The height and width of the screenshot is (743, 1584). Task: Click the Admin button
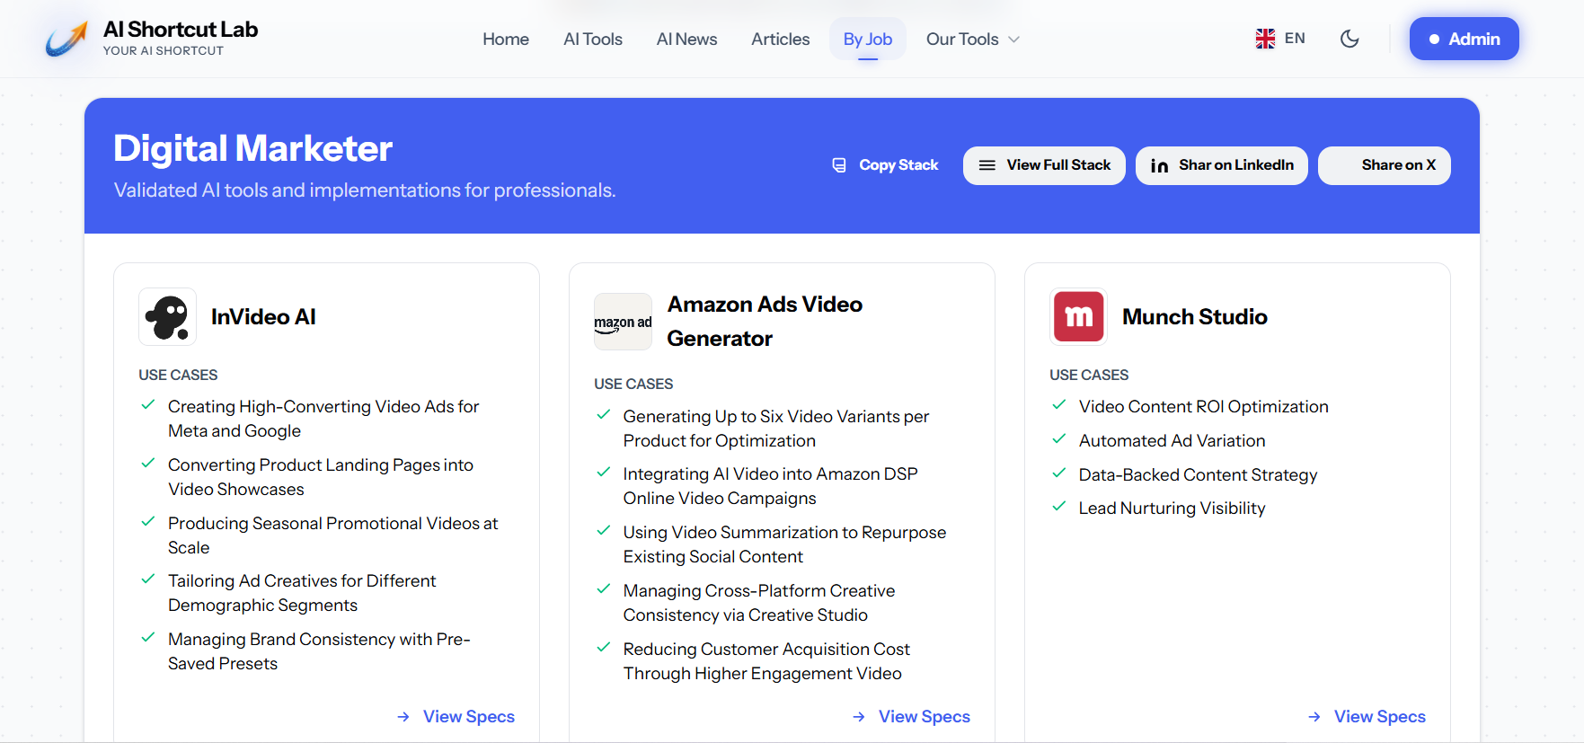pyautogui.click(x=1464, y=40)
